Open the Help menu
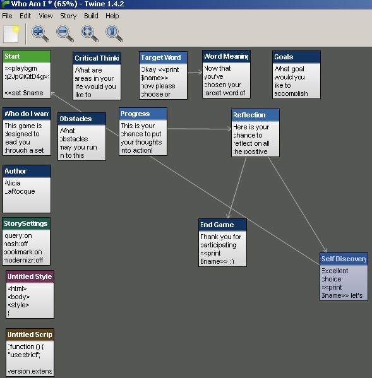The height and width of the screenshot is (378, 372). coord(112,16)
